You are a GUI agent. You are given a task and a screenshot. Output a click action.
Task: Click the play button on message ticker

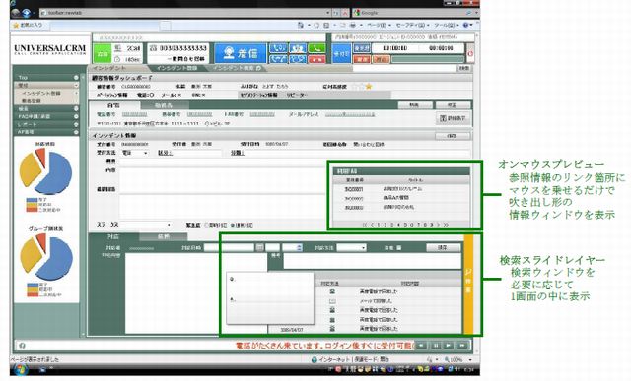coord(449,346)
